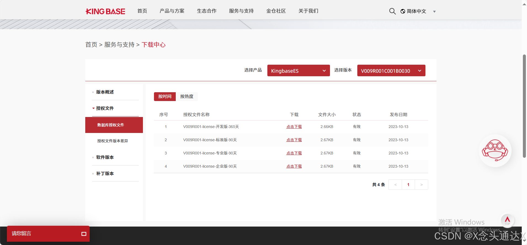Go to previous page in pagination

[395, 185]
